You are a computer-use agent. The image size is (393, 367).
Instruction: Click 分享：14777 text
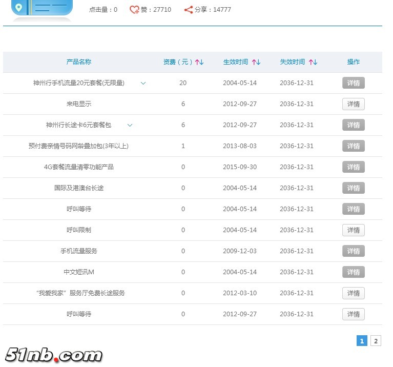tap(213, 10)
